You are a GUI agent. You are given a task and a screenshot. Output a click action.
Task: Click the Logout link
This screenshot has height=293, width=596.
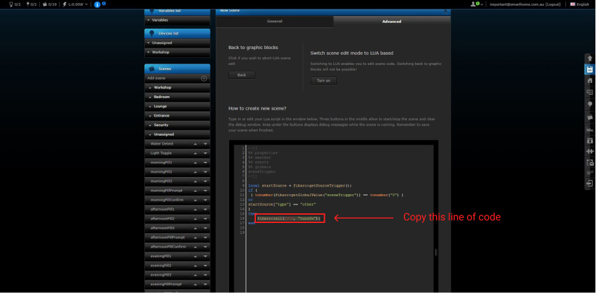pyautogui.click(x=553, y=4)
